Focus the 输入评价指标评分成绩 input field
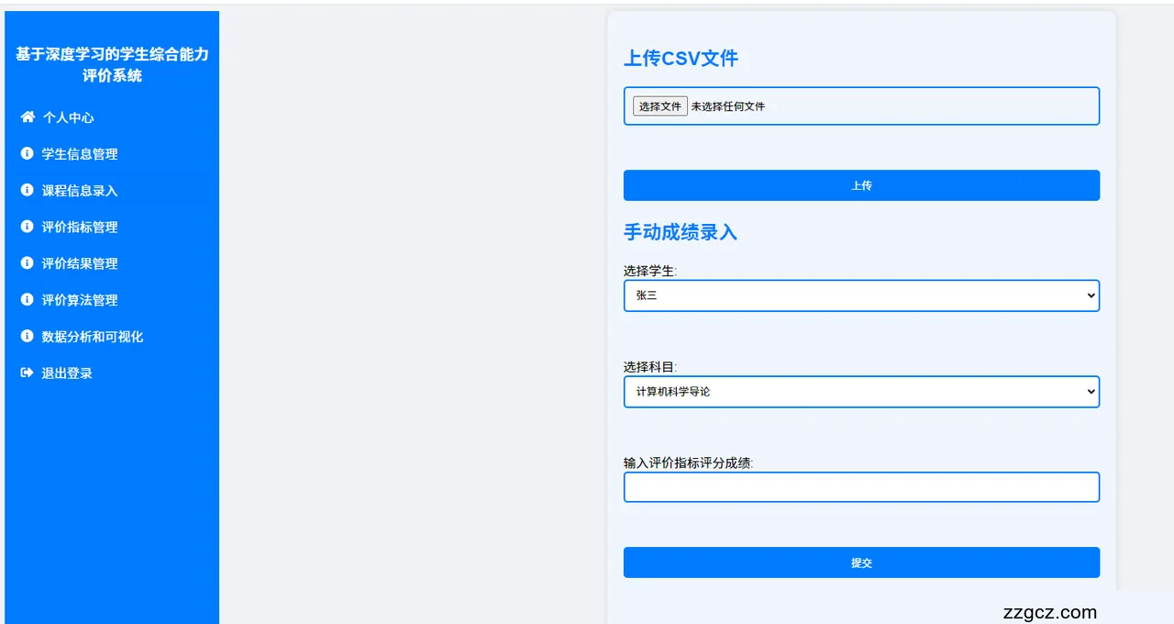This screenshot has height=624, width=1174. coord(860,487)
